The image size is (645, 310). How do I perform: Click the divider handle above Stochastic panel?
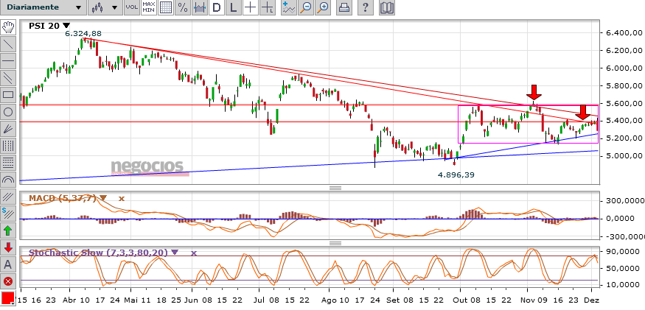(x=335, y=243)
